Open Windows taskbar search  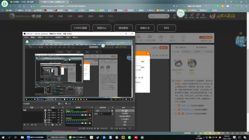(9, 137)
